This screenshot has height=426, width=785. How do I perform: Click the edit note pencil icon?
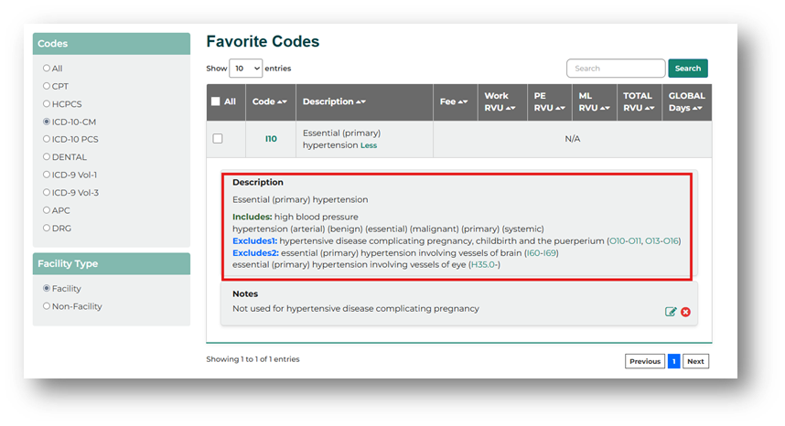671,312
